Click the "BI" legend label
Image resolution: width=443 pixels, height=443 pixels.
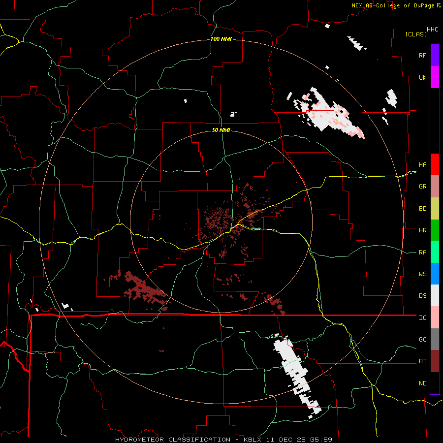coord(423,361)
